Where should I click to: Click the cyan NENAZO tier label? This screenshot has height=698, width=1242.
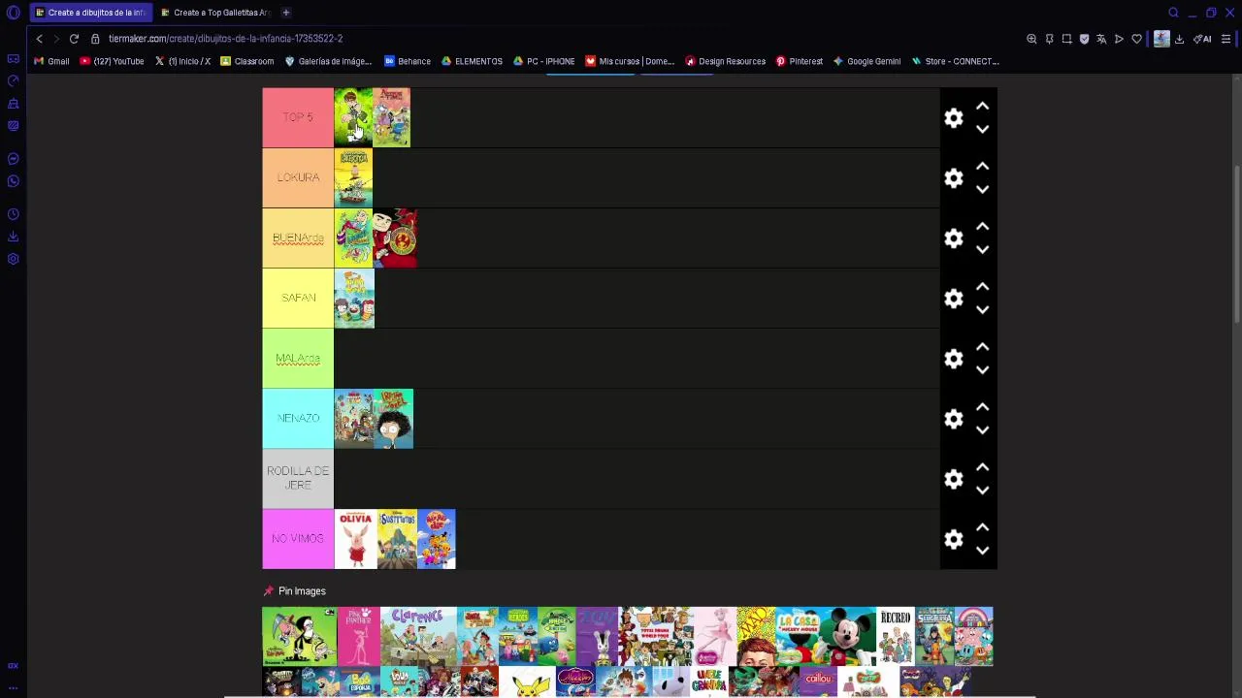[298, 419]
